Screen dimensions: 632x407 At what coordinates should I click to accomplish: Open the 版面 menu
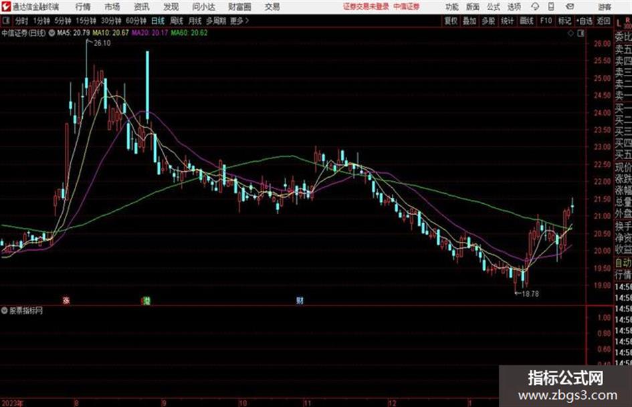pos(472,7)
